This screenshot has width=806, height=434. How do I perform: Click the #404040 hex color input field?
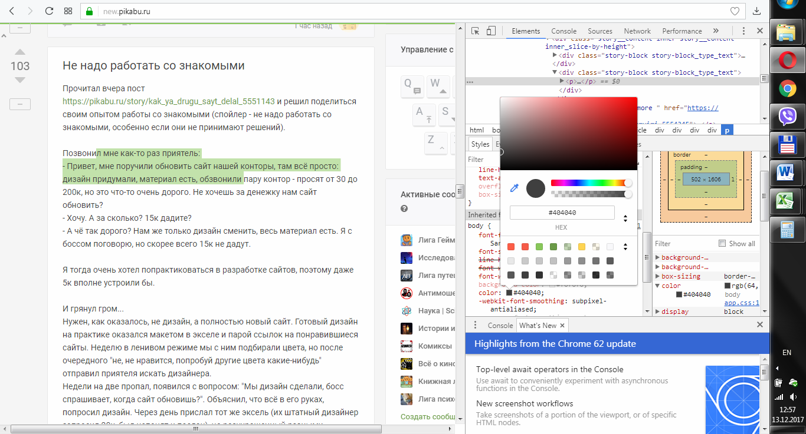(562, 213)
